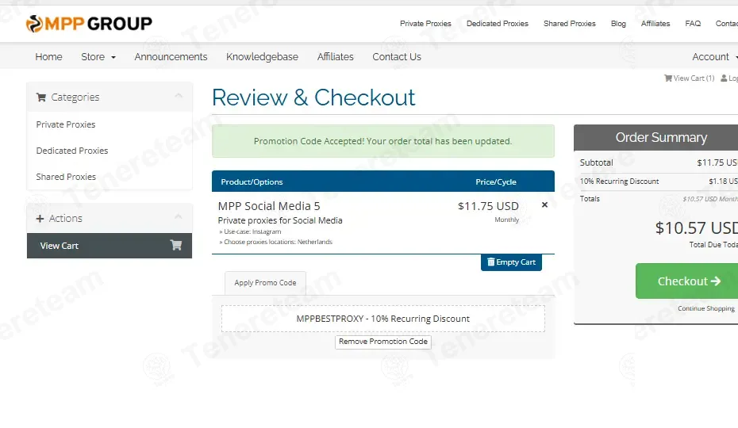Click the cart icon in View Cart sidebar row

(176, 245)
